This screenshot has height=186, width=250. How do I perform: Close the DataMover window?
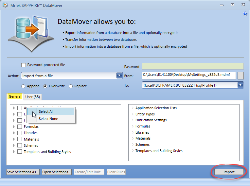click(x=243, y=5)
